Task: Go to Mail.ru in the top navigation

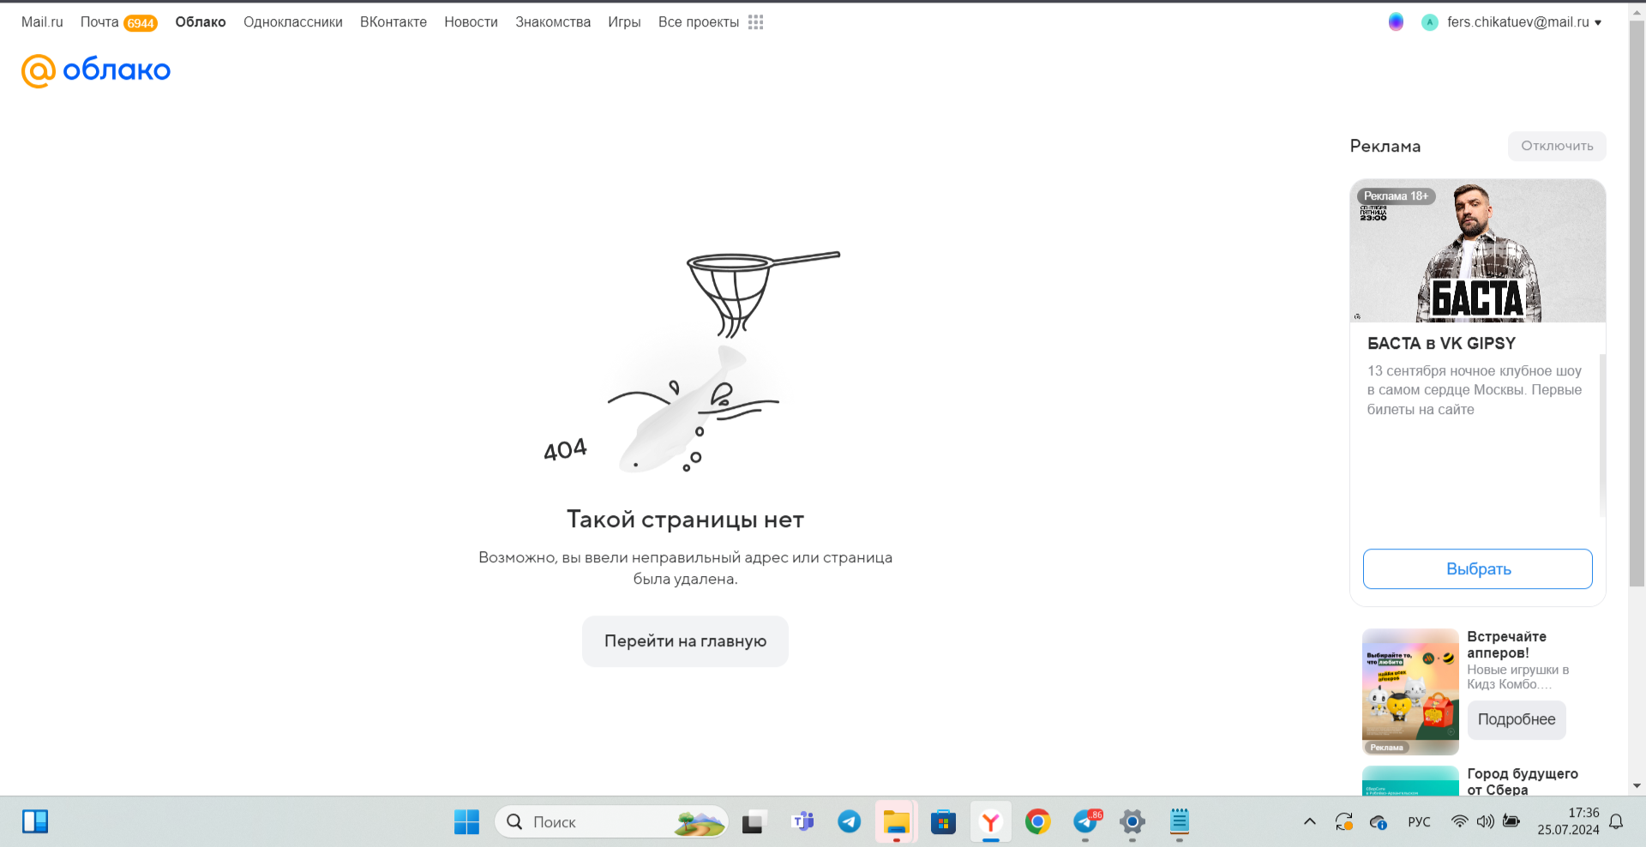Action: click(42, 22)
